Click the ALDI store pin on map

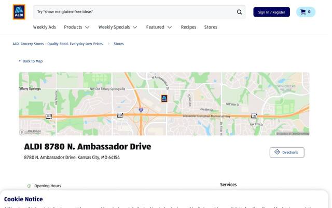pos(164,98)
